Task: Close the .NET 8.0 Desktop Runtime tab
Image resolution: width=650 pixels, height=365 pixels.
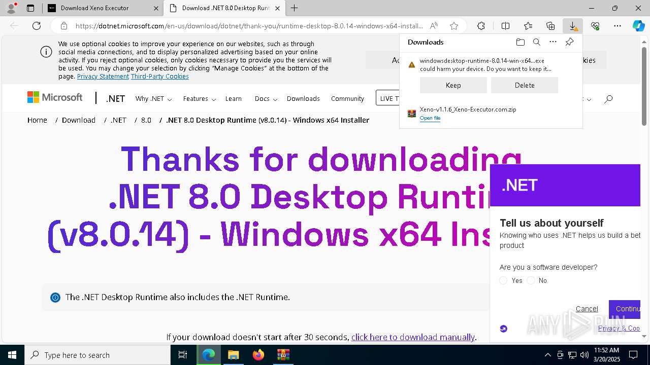Action: click(x=277, y=8)
